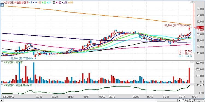This screenshot has width=205, height=102.
Task: Click the LC : 55.11% value
Action: [185, 54]
